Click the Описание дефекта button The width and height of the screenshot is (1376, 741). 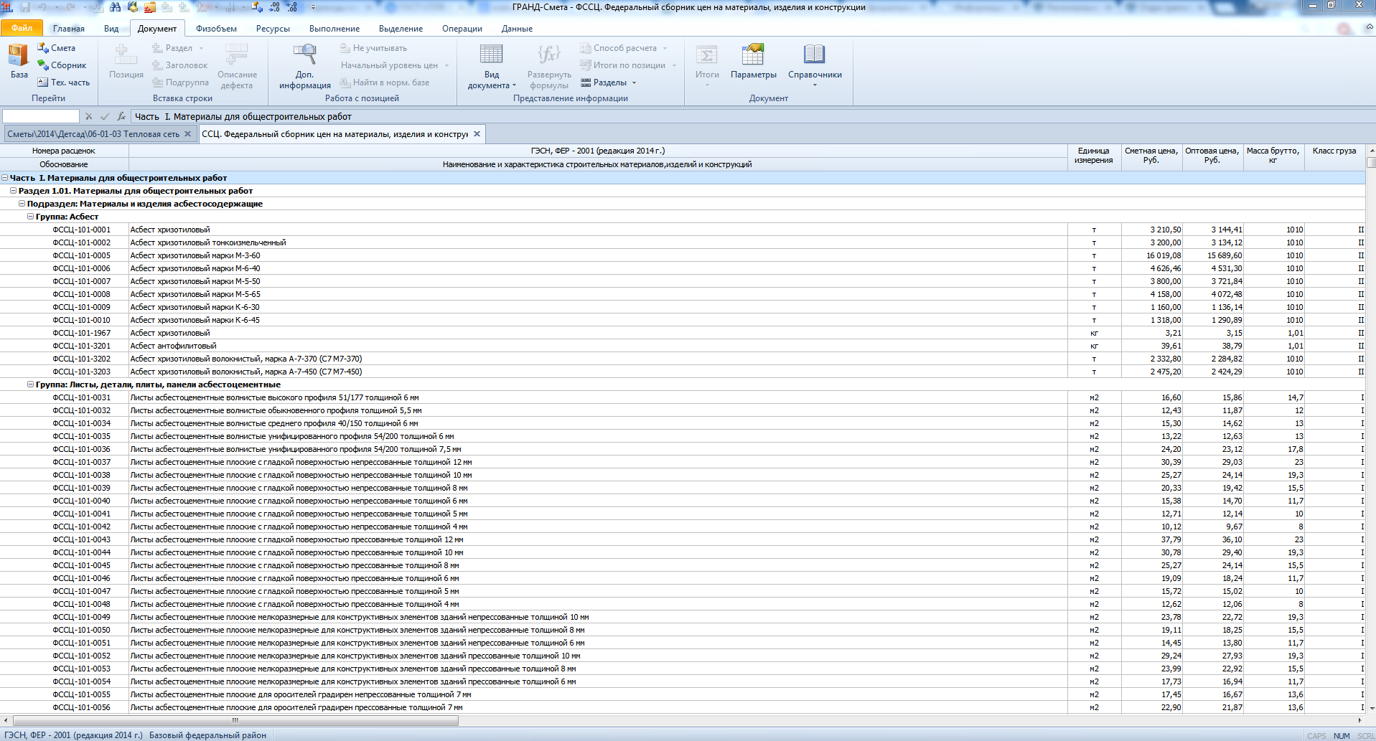(237, 66)
